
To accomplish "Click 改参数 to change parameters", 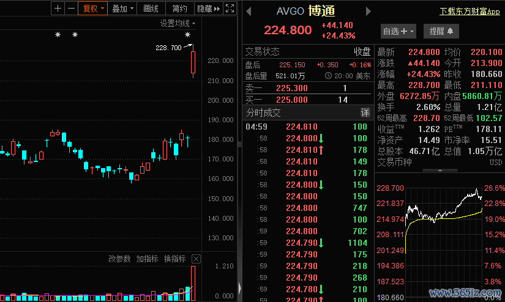I will [119, 259].
